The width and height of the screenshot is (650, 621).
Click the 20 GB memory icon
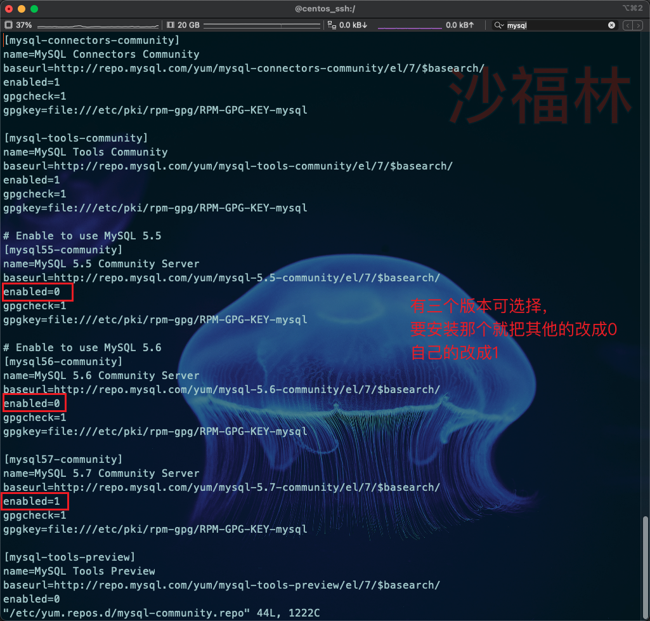(171, 25)
